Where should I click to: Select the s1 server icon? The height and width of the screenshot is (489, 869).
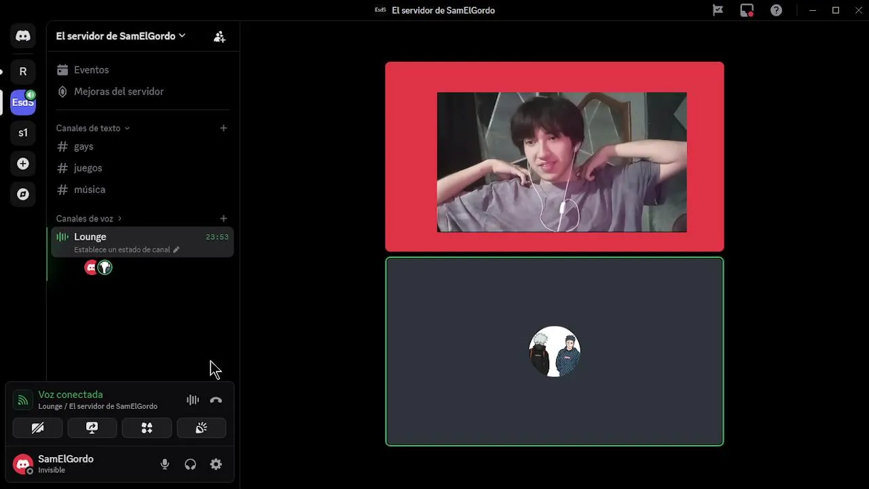pyautogui.click(x=23, y=133)
